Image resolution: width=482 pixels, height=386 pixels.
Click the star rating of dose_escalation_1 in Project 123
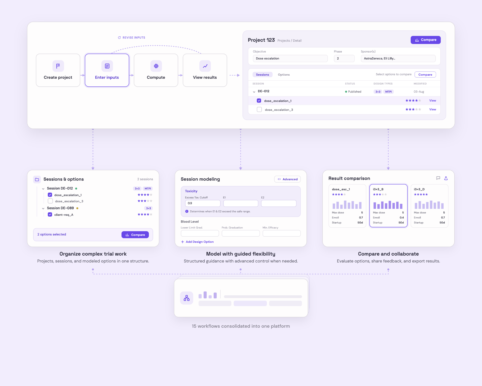(x=413, y=101)
